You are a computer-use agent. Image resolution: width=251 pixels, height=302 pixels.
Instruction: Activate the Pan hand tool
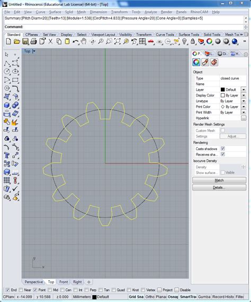(84, 41)
